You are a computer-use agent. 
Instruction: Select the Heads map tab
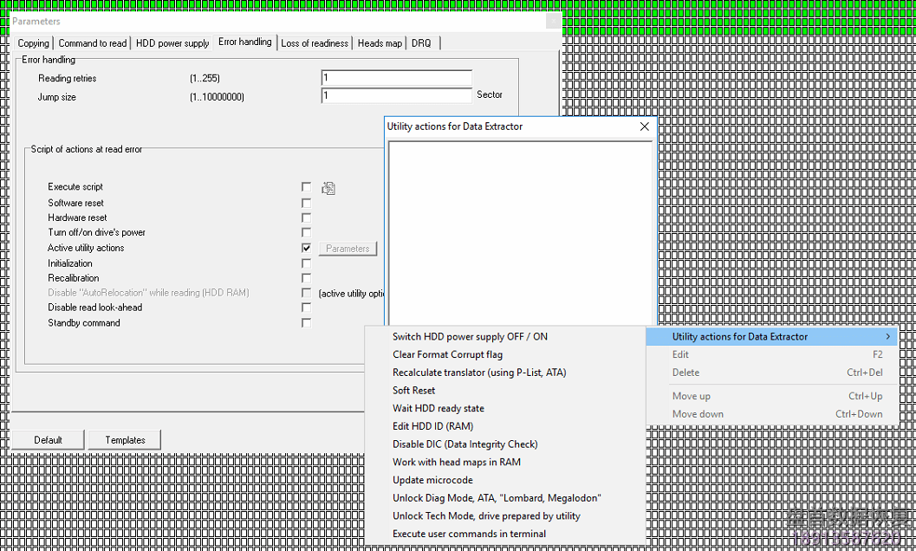(379, 42)
